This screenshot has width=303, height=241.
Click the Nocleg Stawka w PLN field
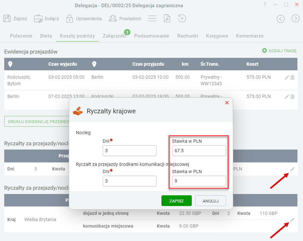point(199,151)
